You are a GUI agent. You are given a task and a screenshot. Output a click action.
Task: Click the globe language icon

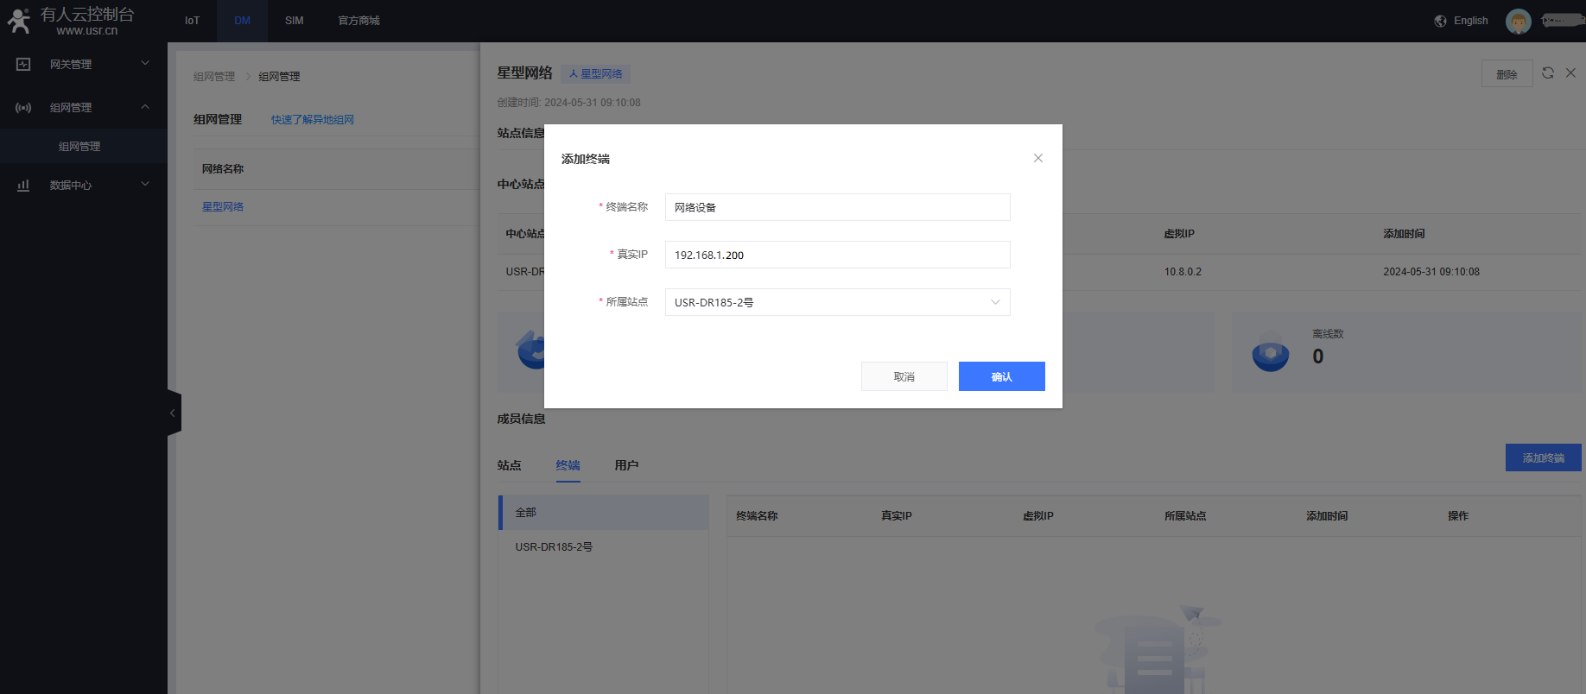[x=1440, y=21]
